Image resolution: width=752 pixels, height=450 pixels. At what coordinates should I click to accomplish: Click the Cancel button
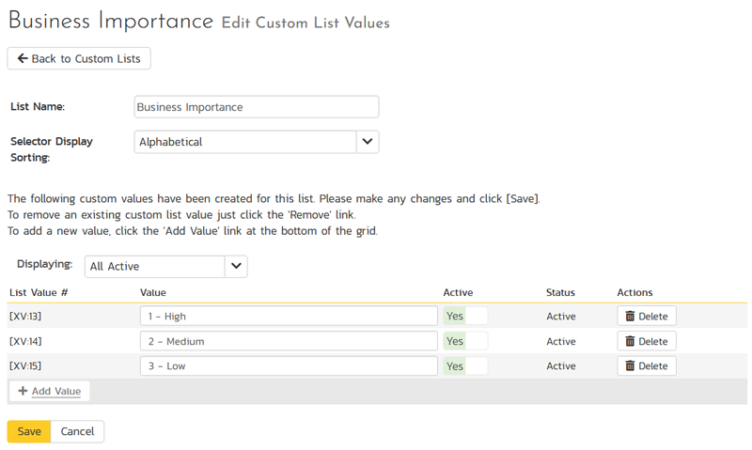click(x=77, y=432)
